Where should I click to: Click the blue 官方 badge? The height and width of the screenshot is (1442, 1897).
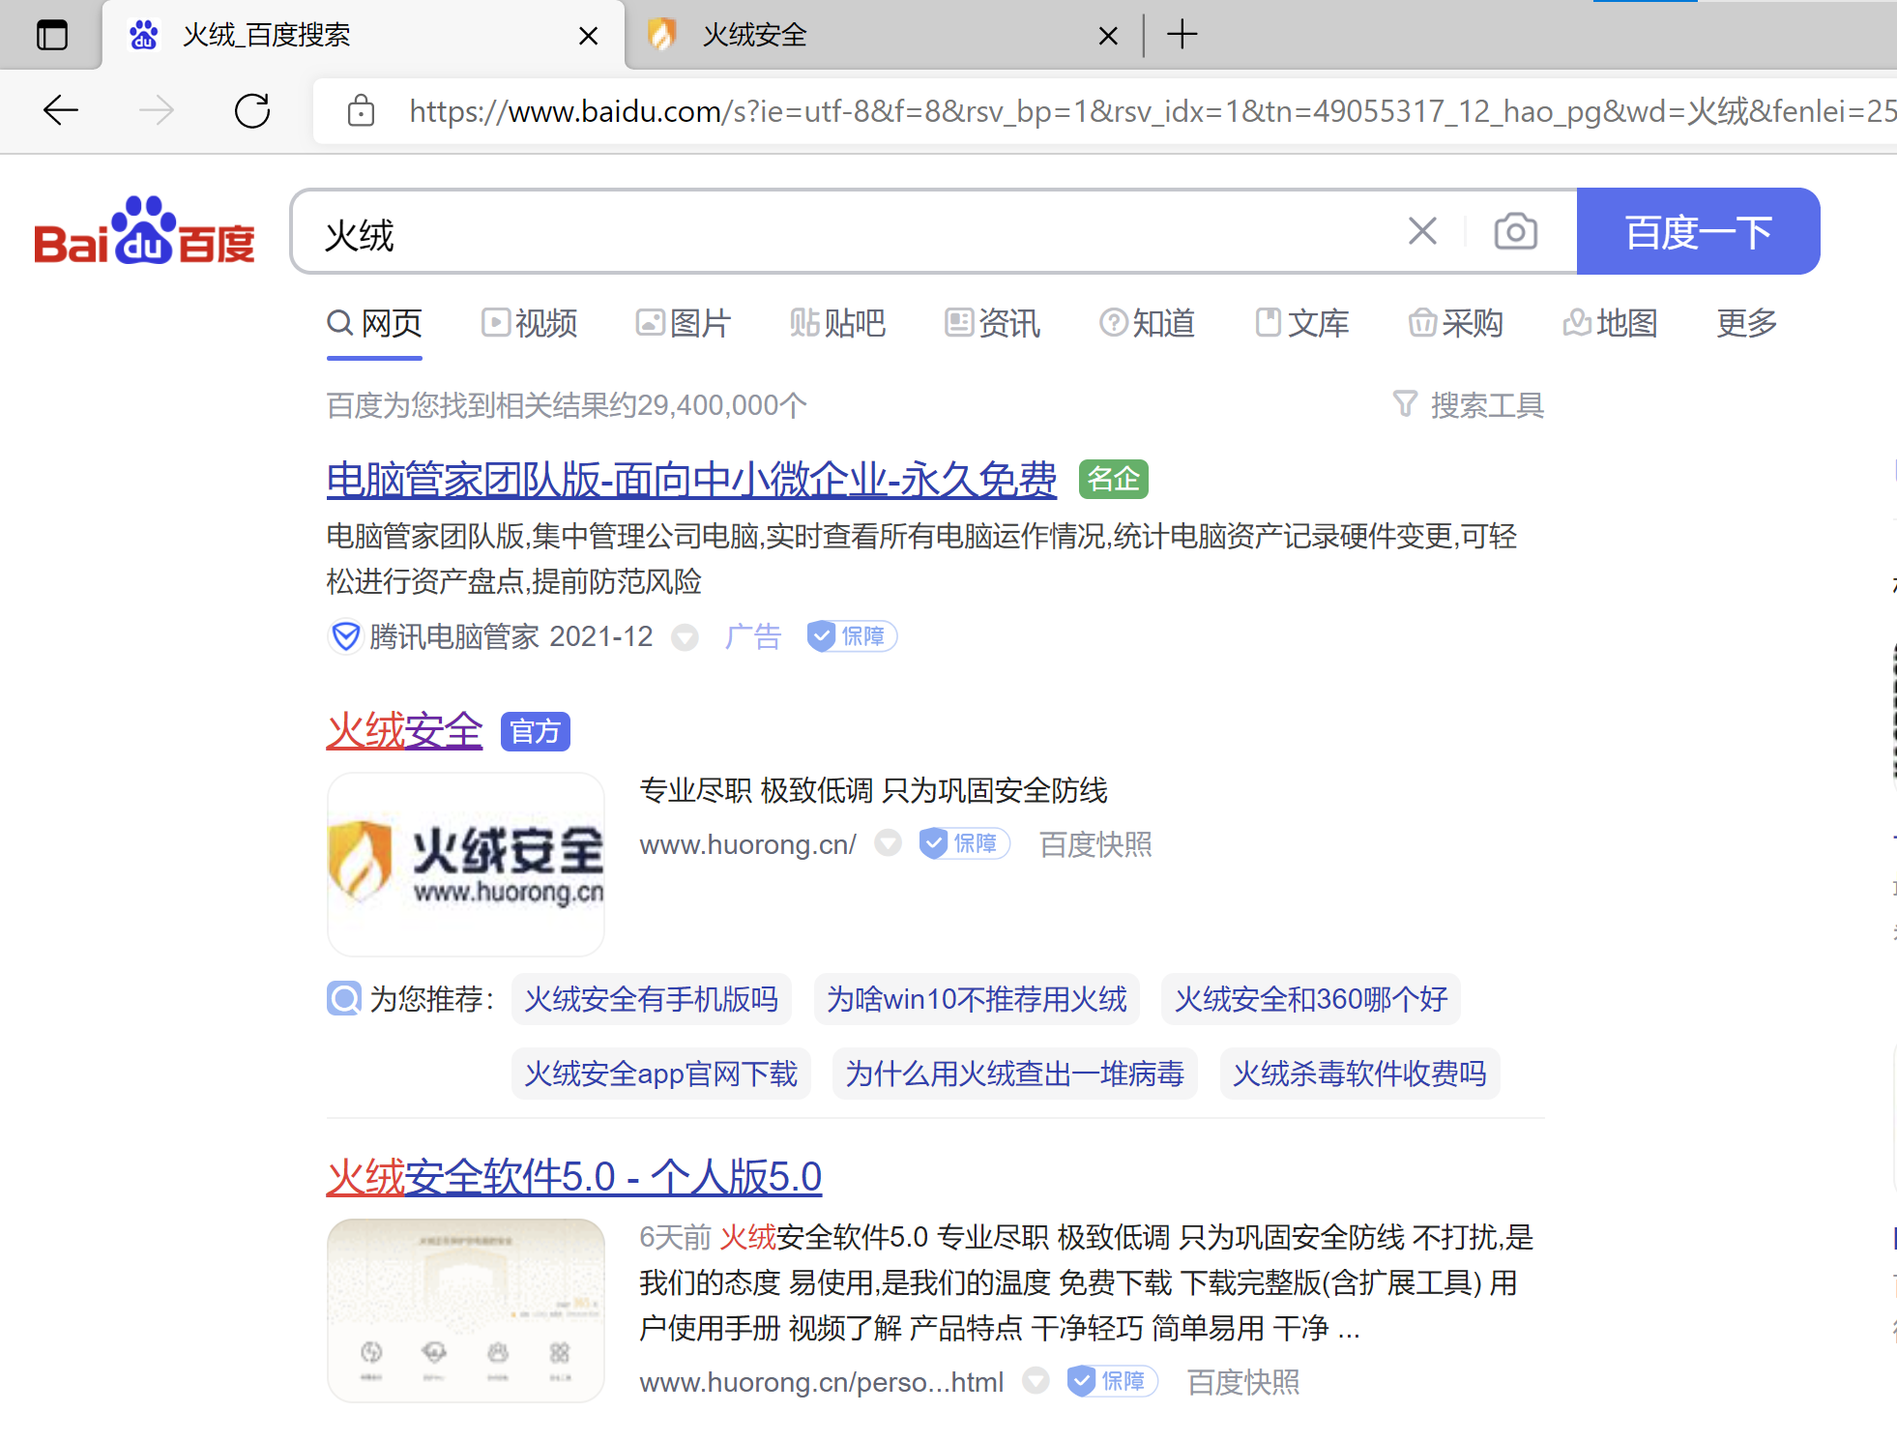(x=536, y=732)
